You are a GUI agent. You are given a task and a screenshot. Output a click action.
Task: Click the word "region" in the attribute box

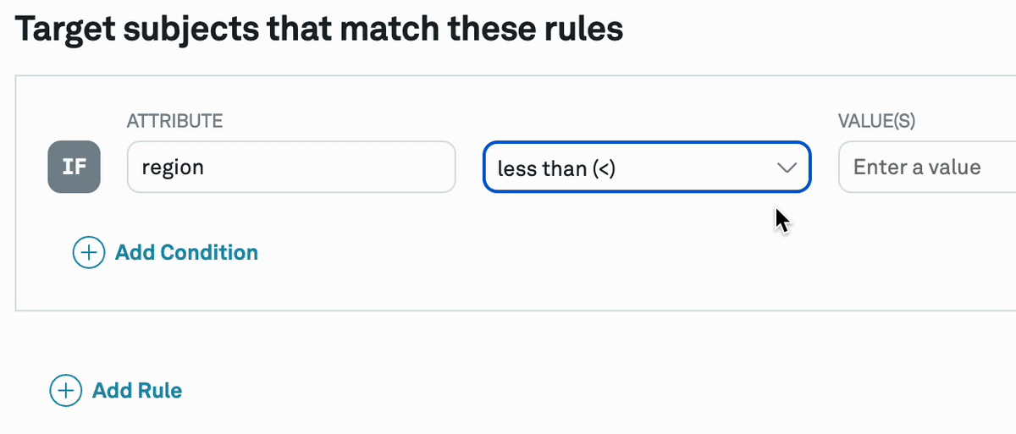[173, 167]
